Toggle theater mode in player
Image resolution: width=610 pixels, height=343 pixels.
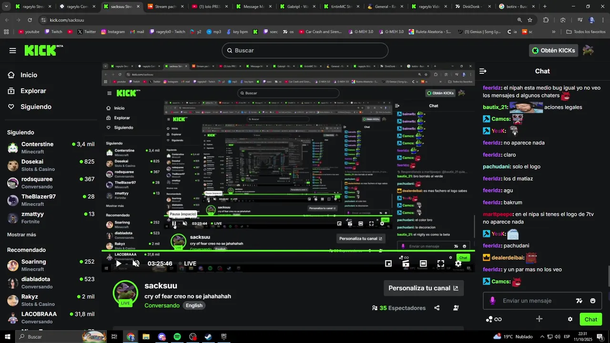[x=423, y=263]
